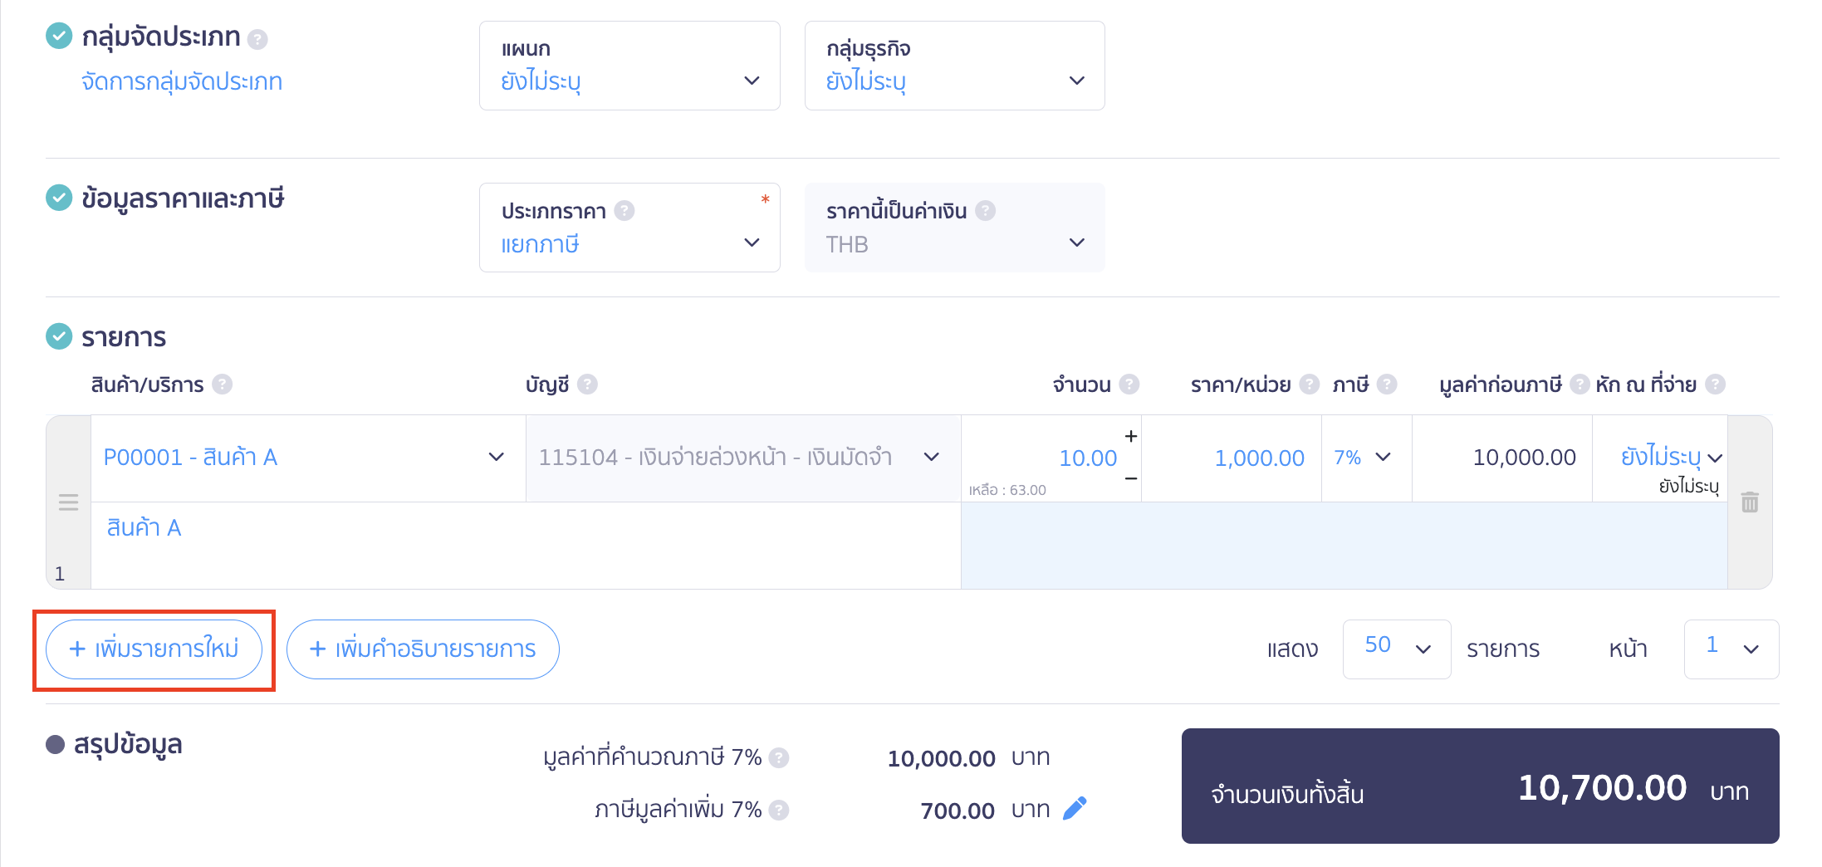Click เพิ่มคำอธิบายรายการ button
Image resolution: width=1822 pixels, height=867 pixels.
[x=423, y=649]
